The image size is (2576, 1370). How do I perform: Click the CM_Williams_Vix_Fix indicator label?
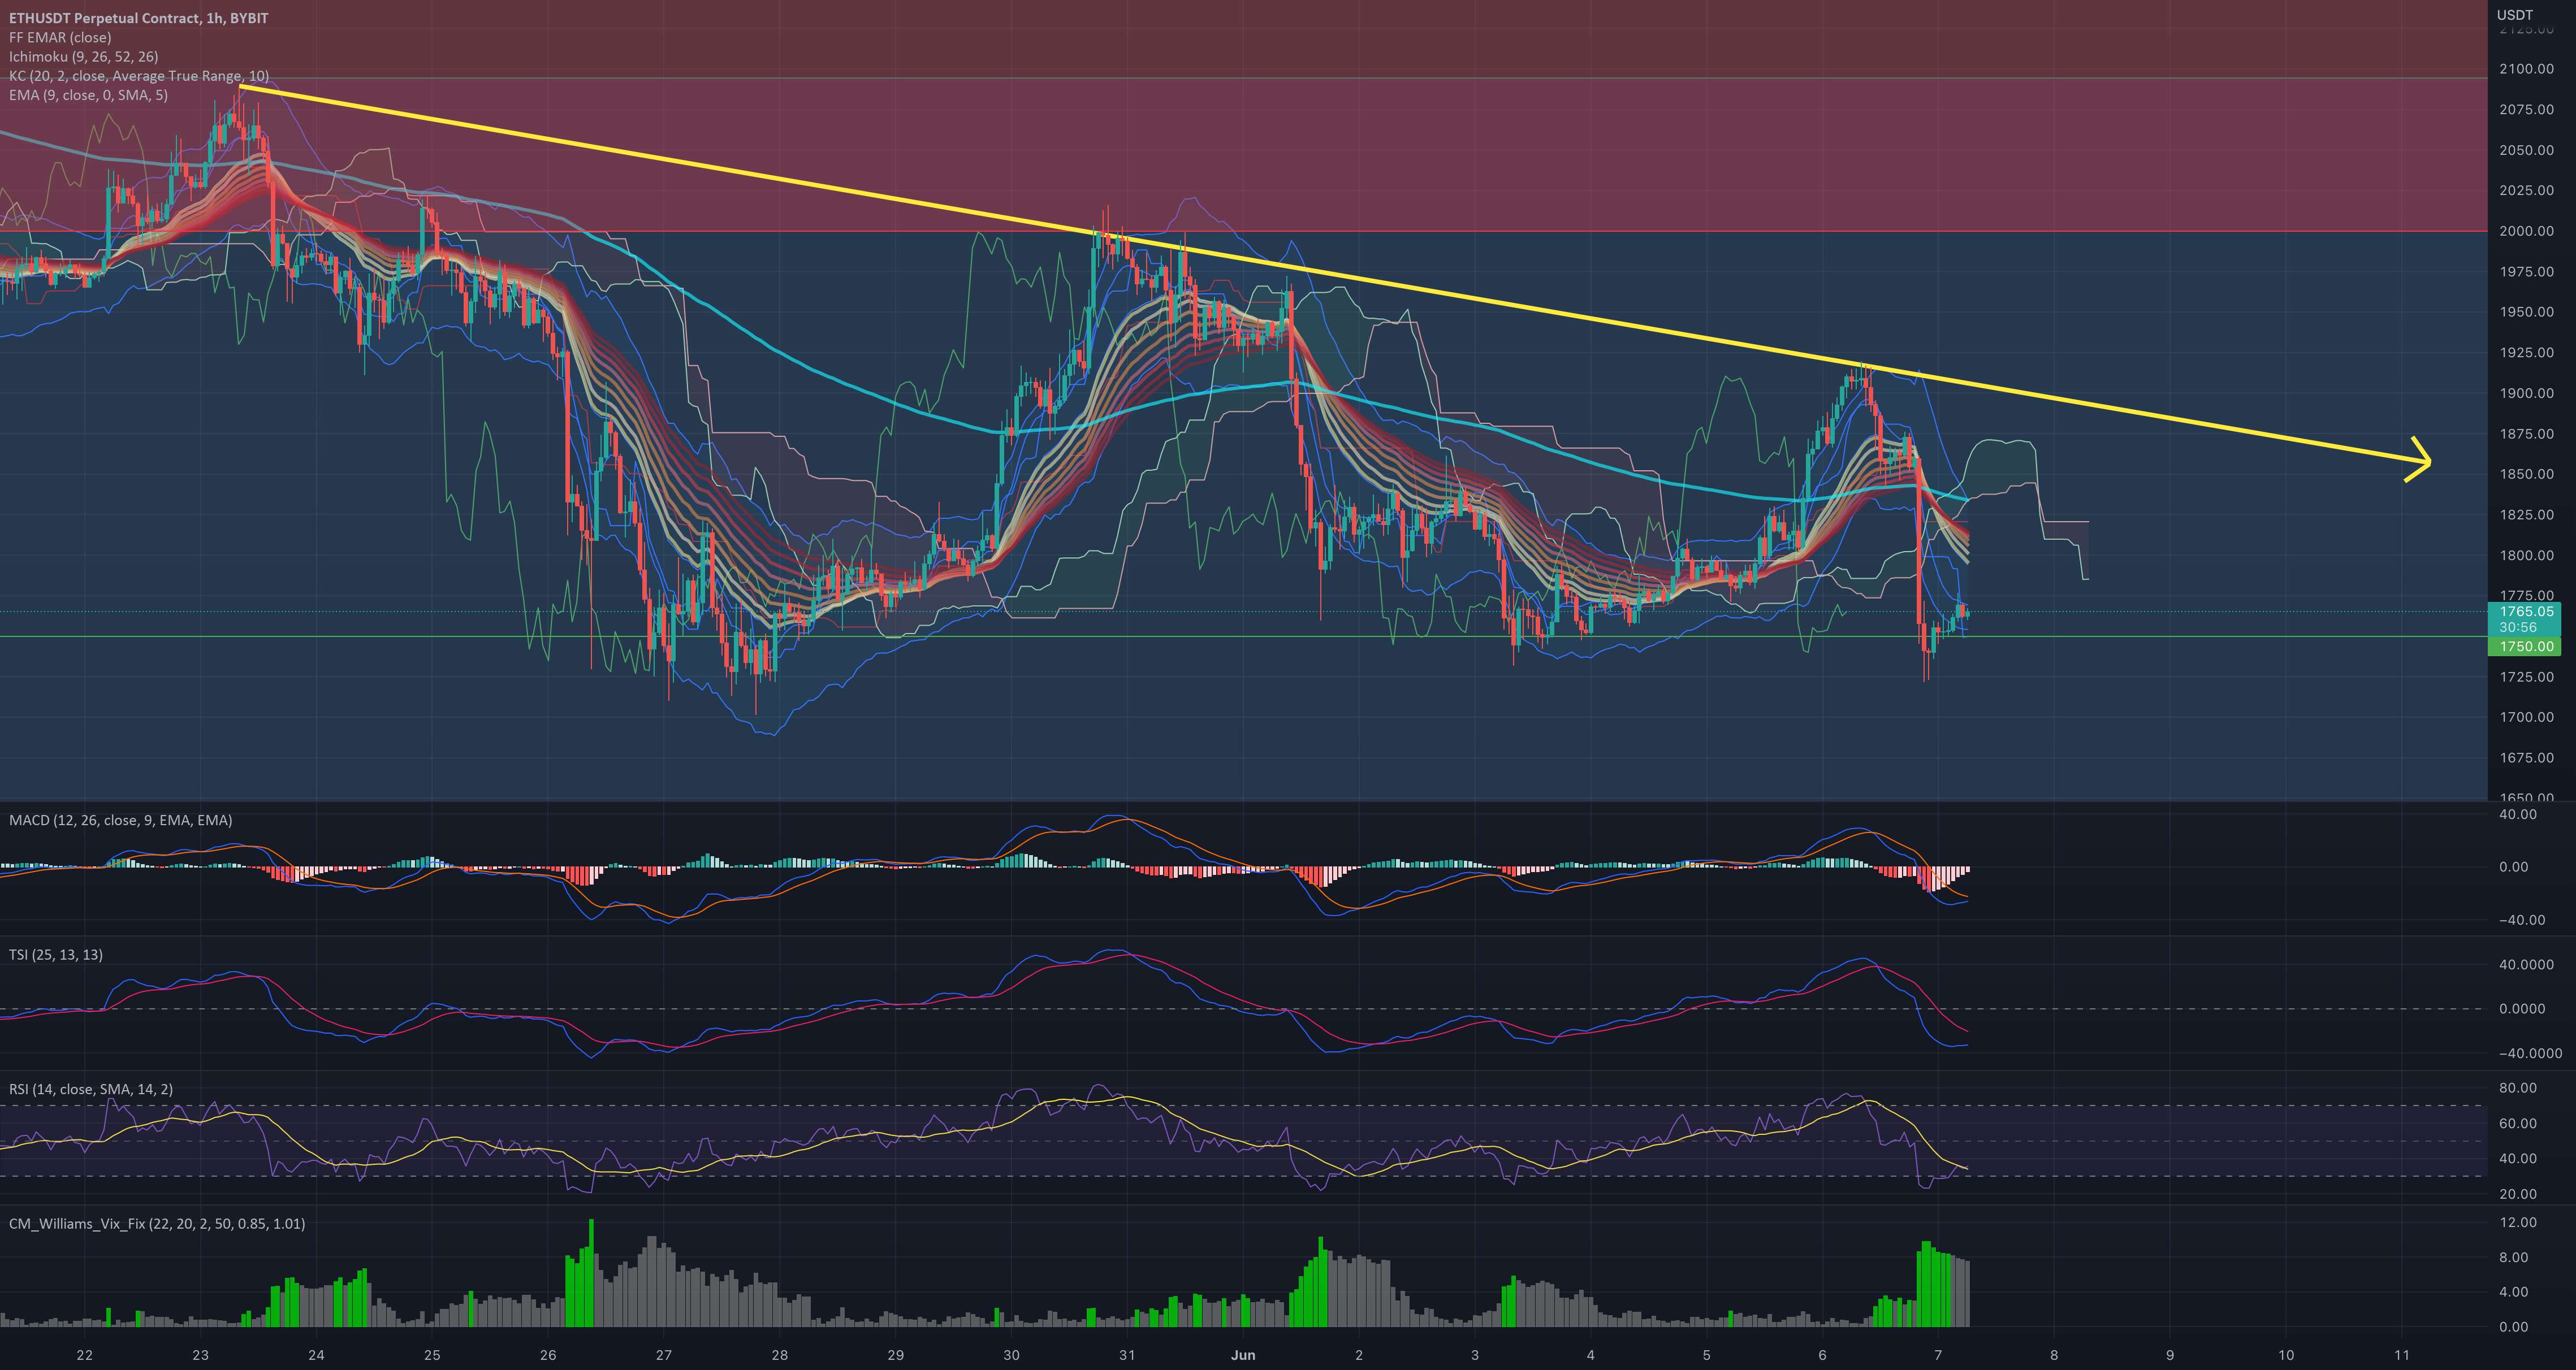[x=157, y=1223]
